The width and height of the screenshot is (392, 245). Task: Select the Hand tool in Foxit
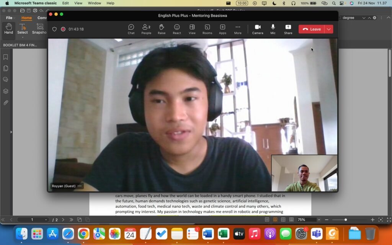(x=8, y=28)
